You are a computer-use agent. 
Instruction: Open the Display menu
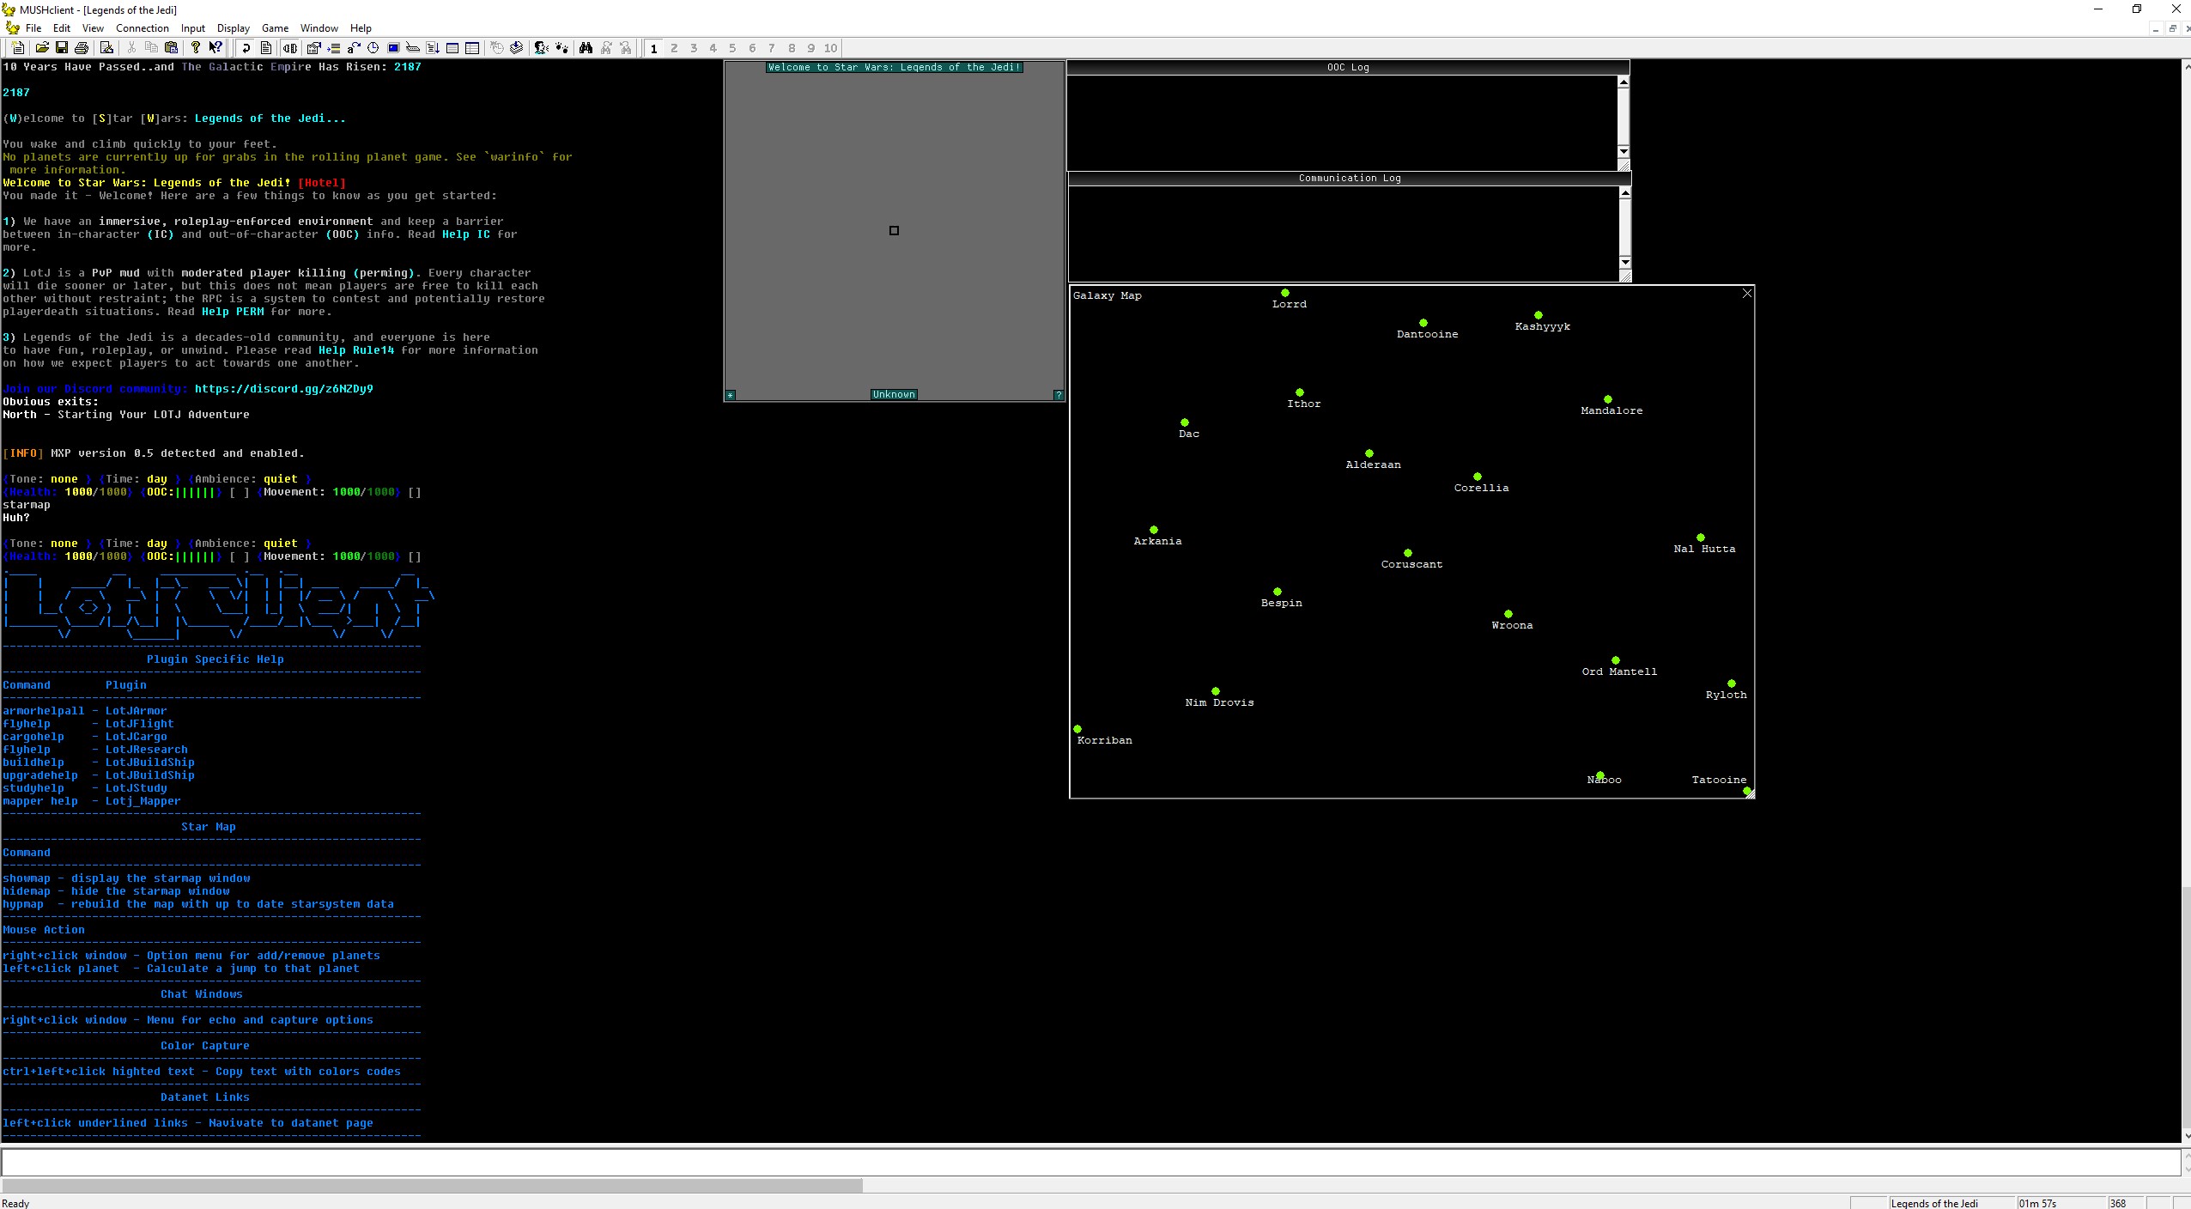234,28
